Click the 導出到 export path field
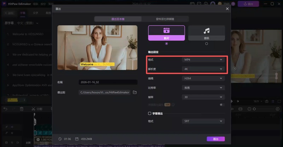This screenshot has width=283, height=147. (104, 92)
